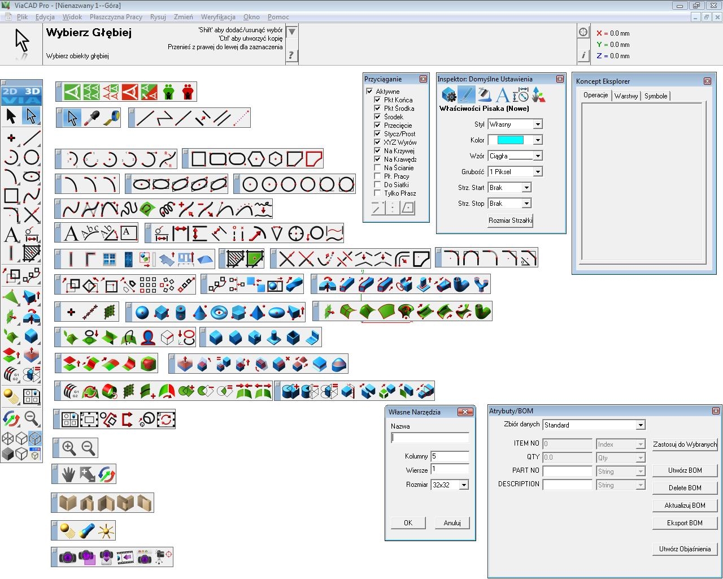Click the cyan Kolor swatch
This screenshot has width=723, height=579.
click(510, 140)
